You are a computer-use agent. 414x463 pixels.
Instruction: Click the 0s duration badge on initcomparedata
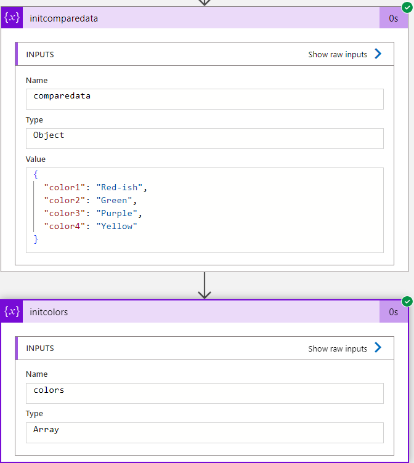(x=393, y=18)
